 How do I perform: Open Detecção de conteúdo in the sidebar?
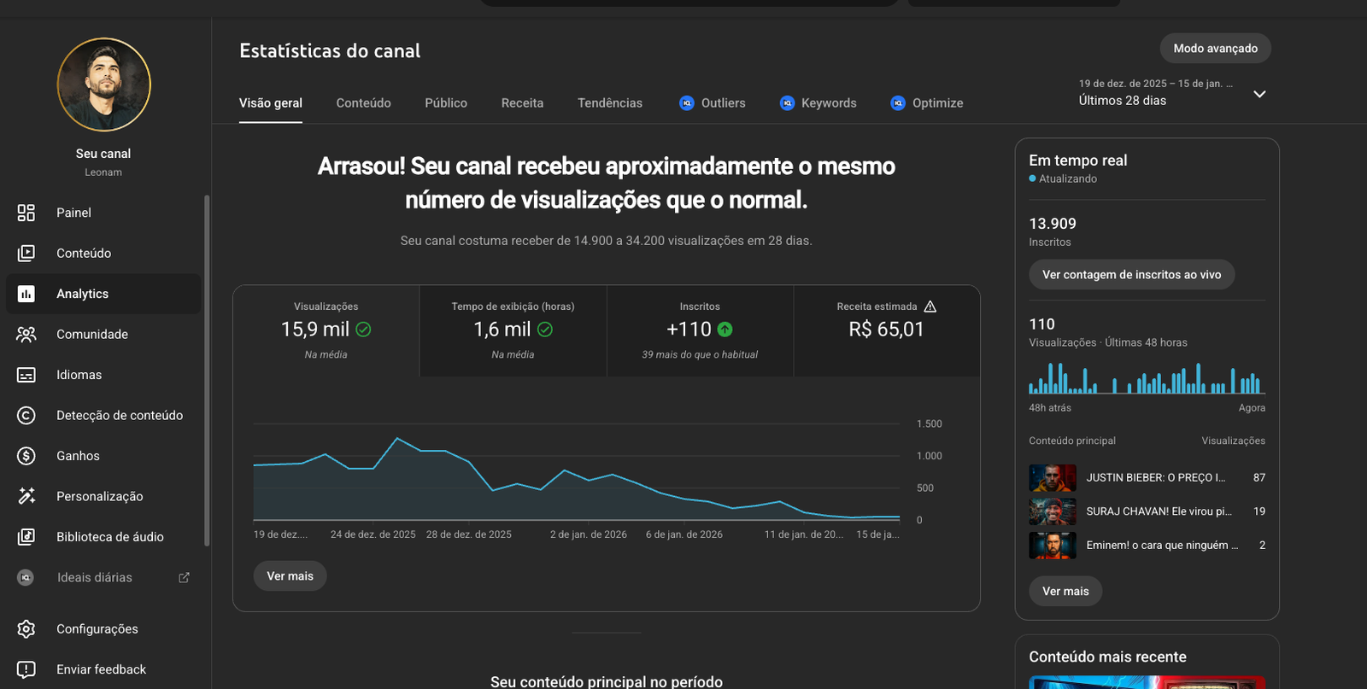click(103, 416)
